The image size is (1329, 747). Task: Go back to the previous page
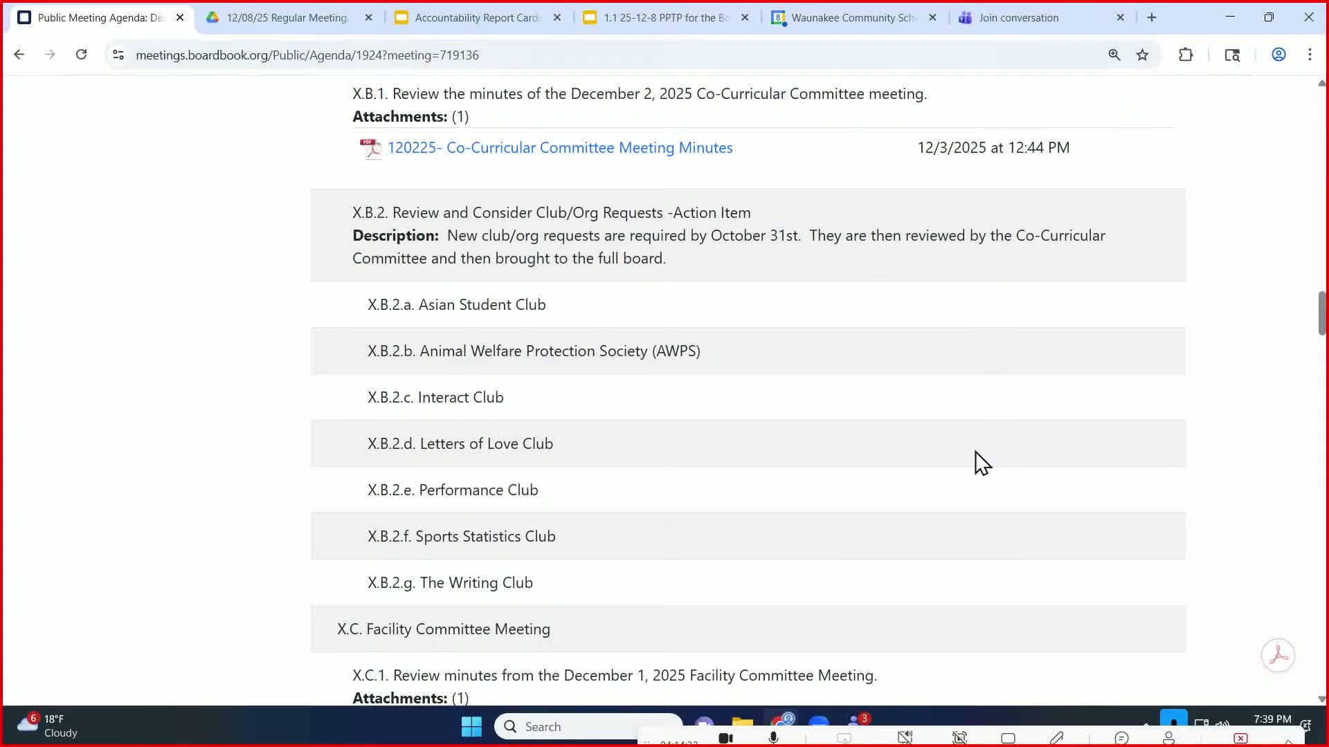19,55
